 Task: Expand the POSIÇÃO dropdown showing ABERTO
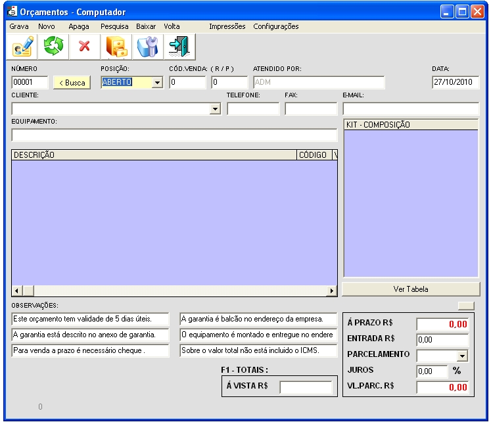click(157, 83)
